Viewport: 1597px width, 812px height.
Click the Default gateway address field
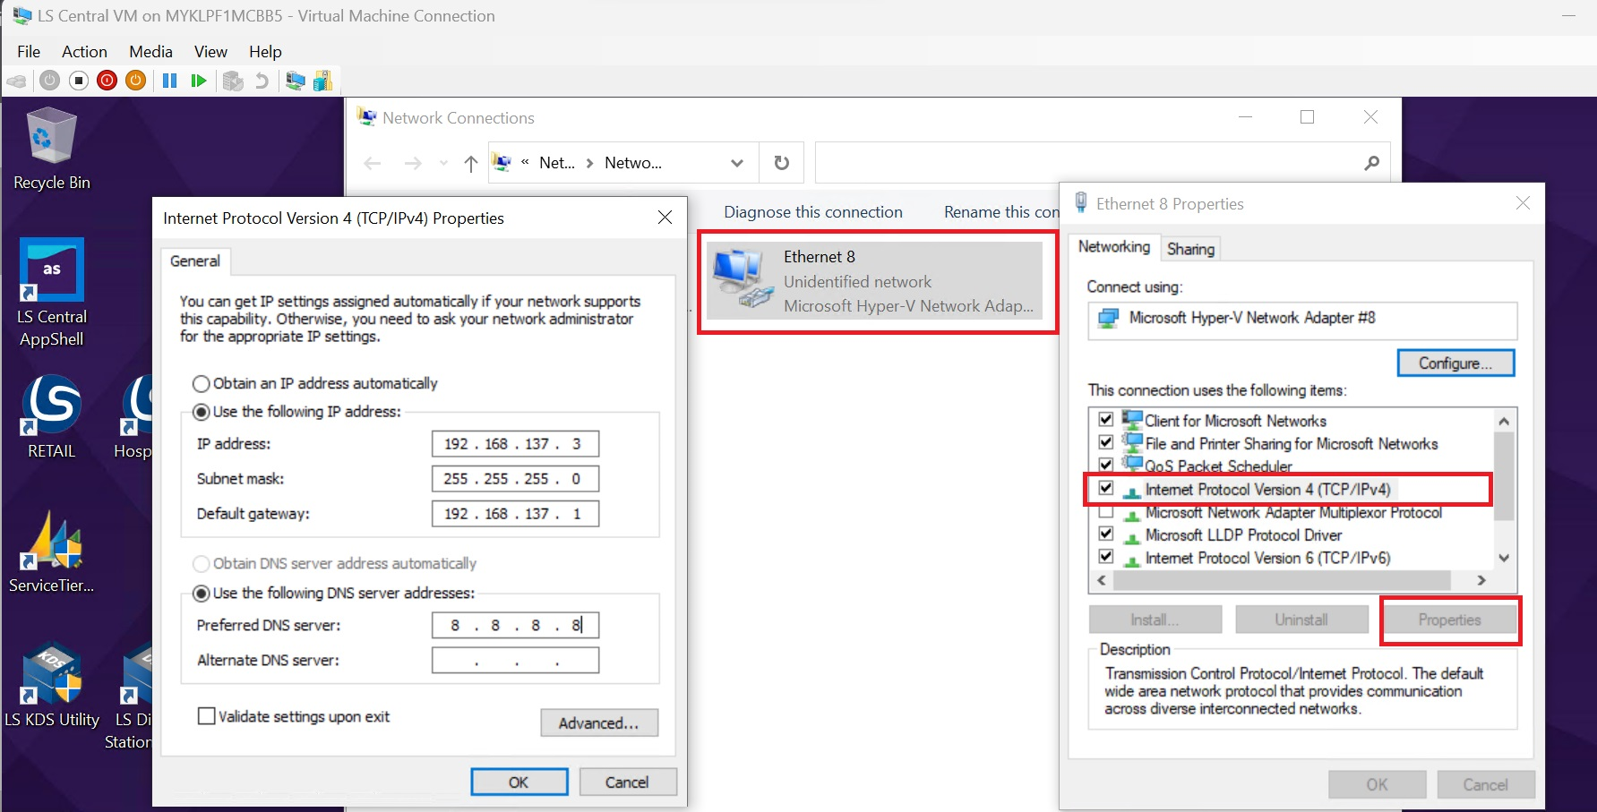click(x=515, y=514)
